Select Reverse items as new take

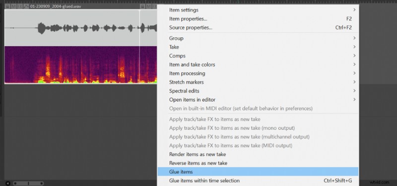tap(258, 163)
